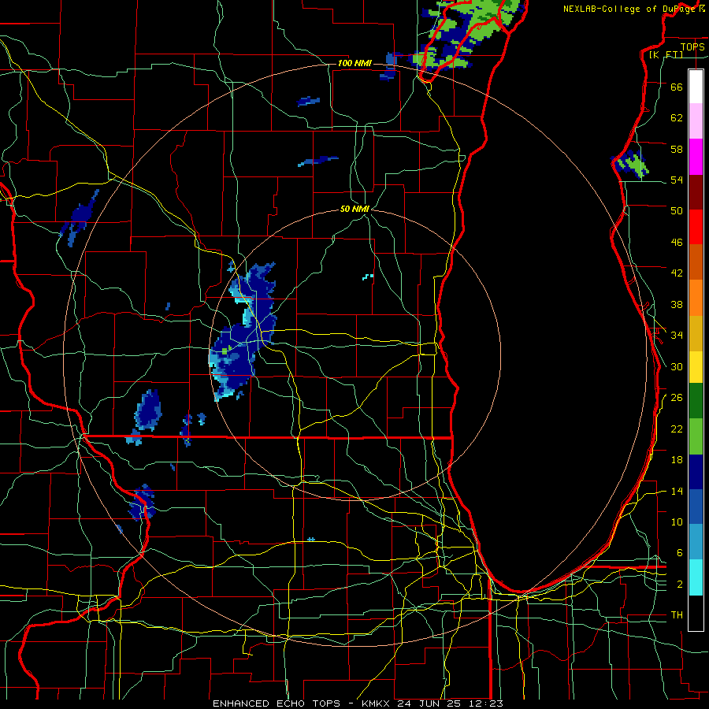Click legend value 22

coord(677,429)
